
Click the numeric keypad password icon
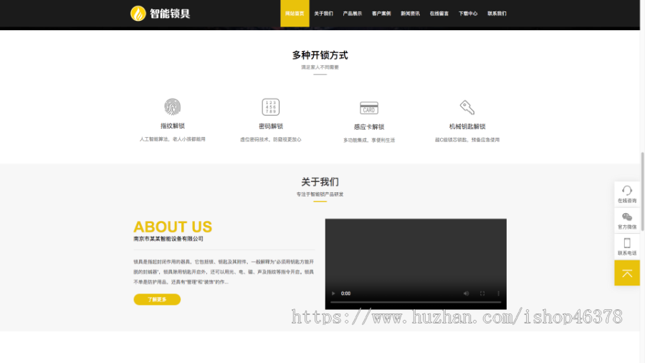[271, 107]
